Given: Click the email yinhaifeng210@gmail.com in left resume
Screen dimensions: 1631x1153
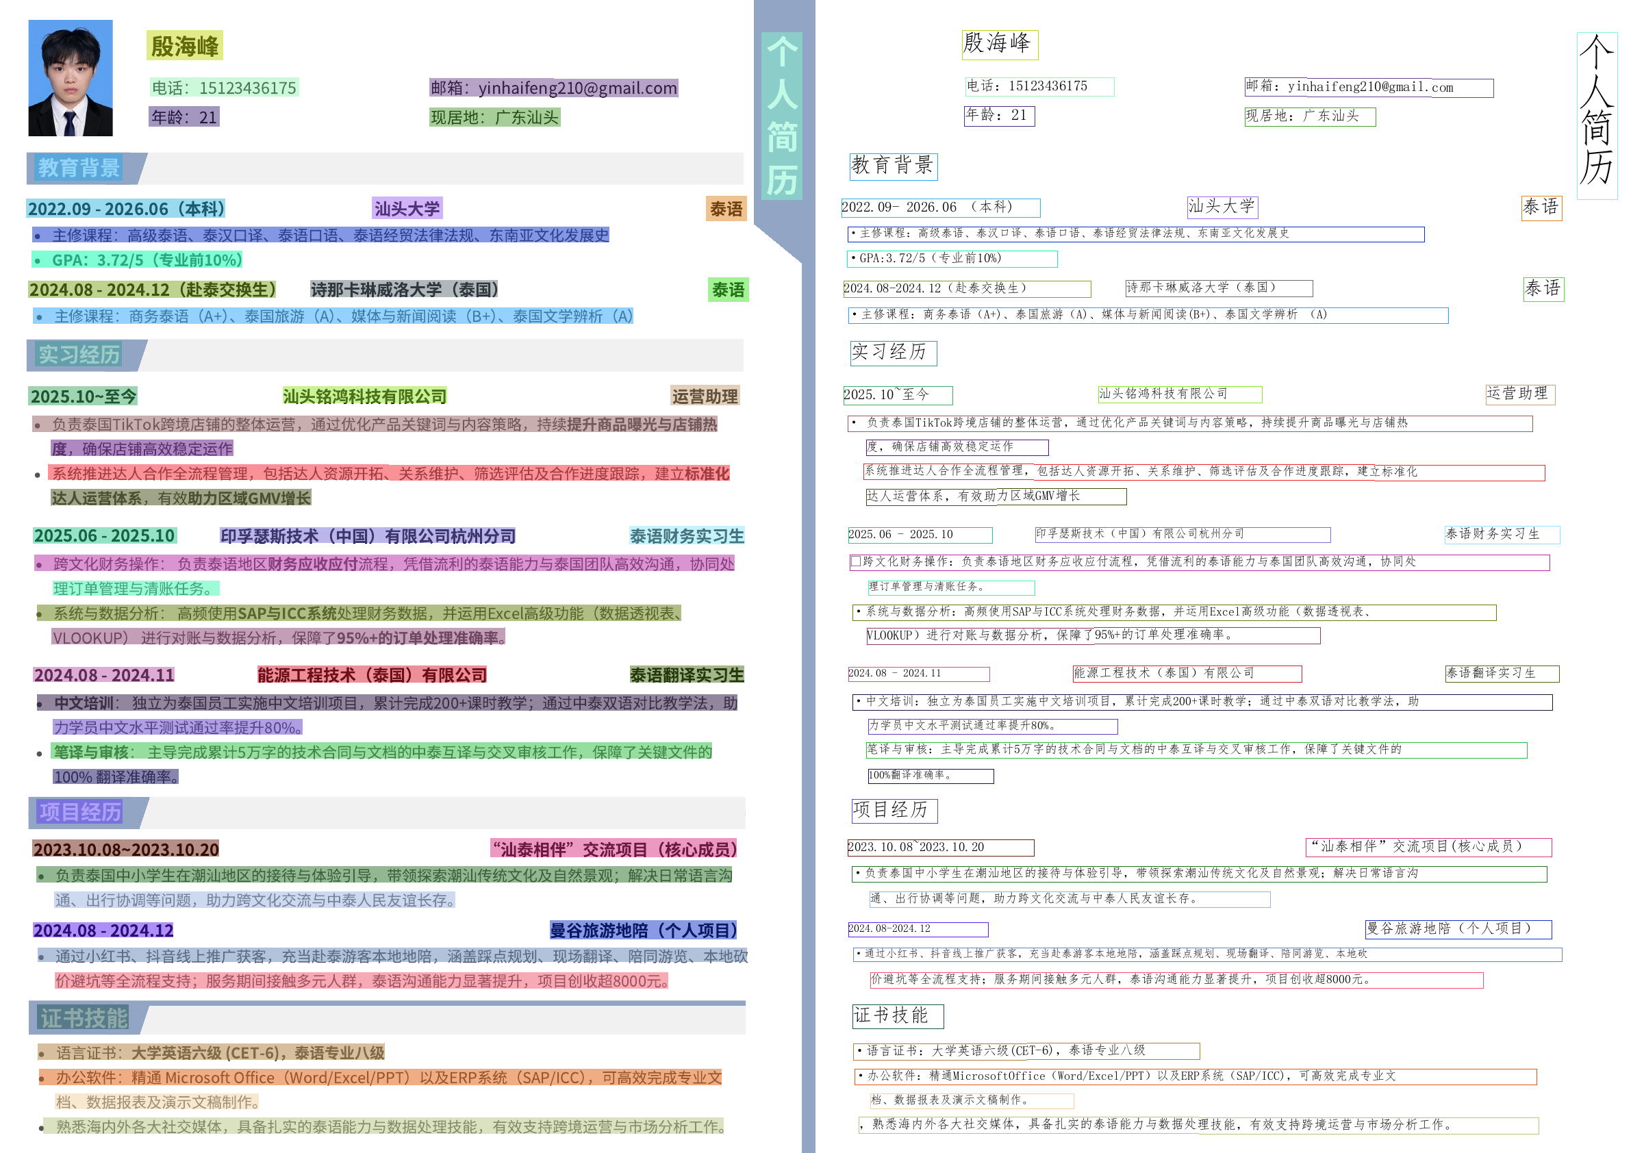Looking at the screenshot, I should [x=553, y=88].
